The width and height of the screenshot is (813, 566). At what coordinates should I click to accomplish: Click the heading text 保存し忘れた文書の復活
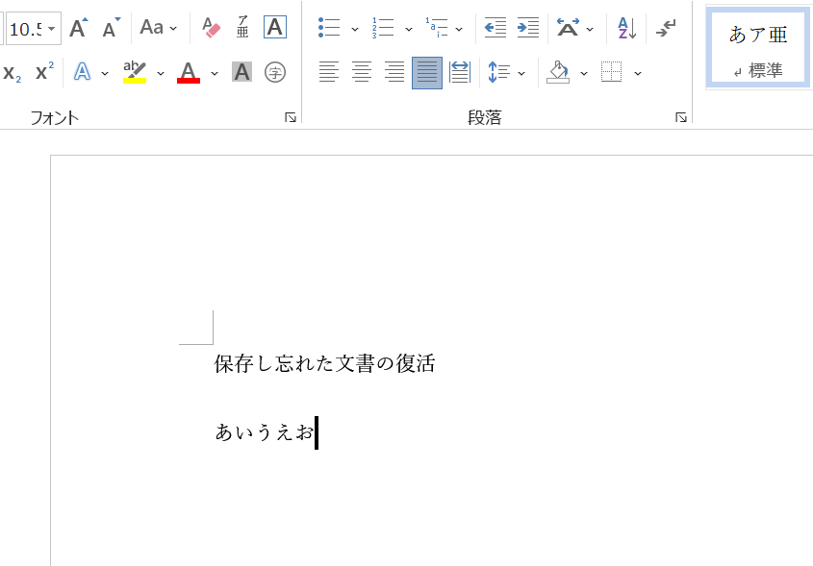point(324,363)
